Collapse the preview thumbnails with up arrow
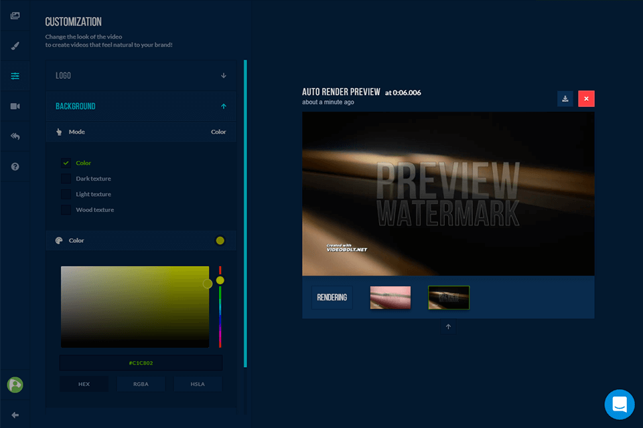 [448, 327]
